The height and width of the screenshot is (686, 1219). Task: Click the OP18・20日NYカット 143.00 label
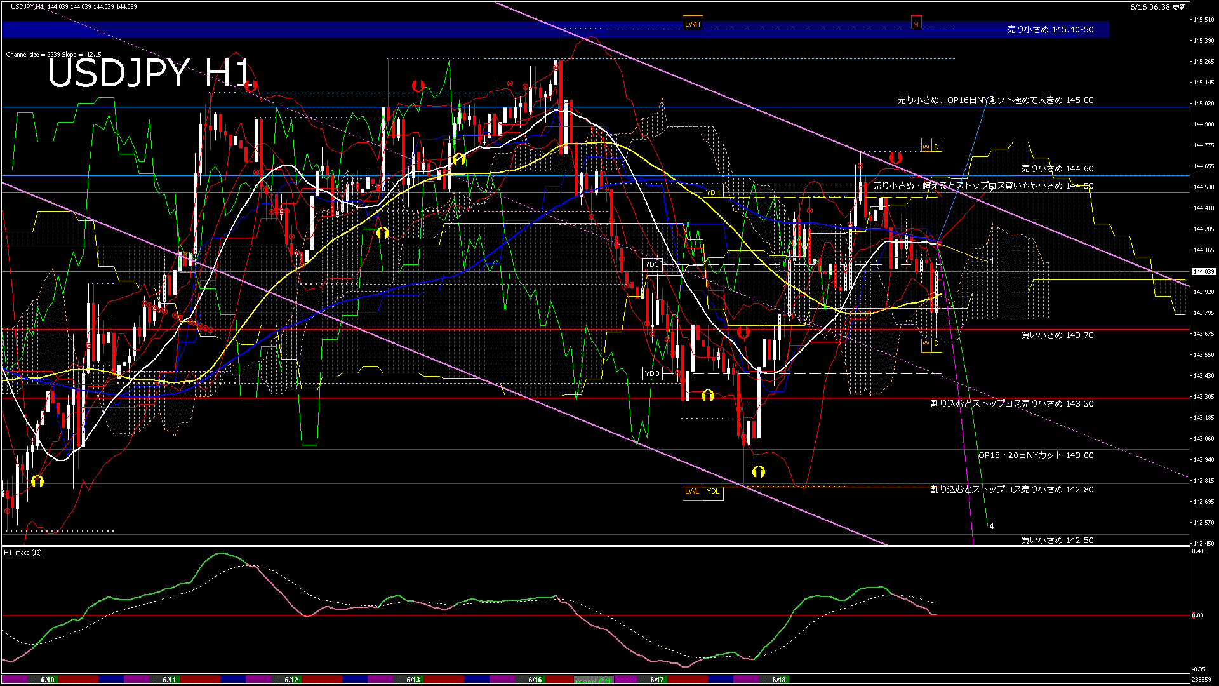(x=1036, y=455)
